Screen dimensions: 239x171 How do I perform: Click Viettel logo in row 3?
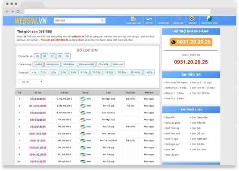click(x=85, y=113)
